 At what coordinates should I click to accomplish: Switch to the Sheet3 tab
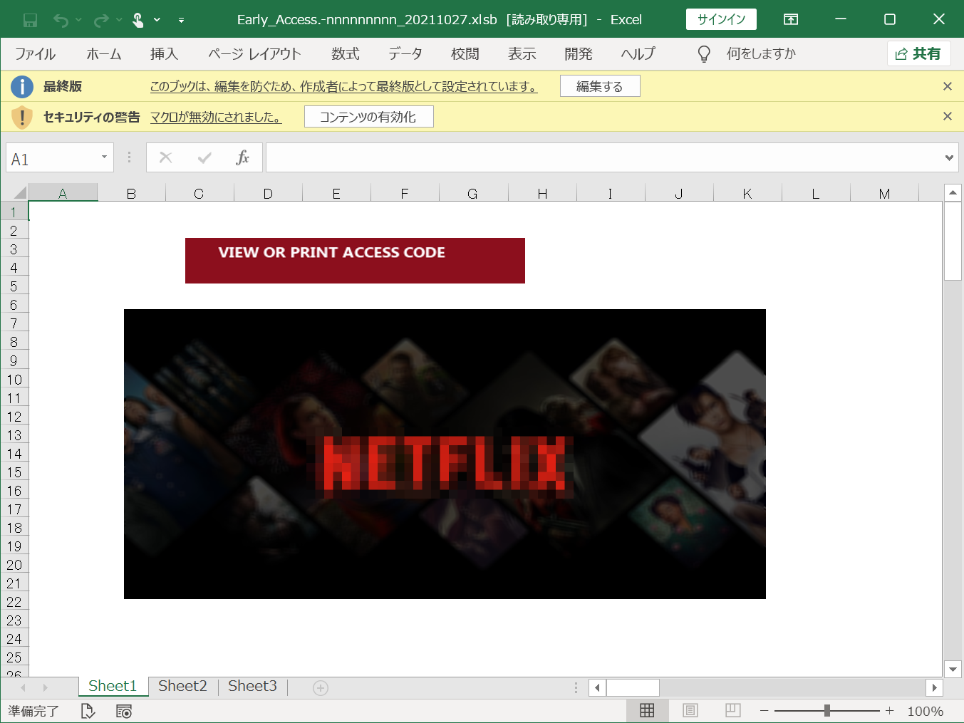pos(252,686)
